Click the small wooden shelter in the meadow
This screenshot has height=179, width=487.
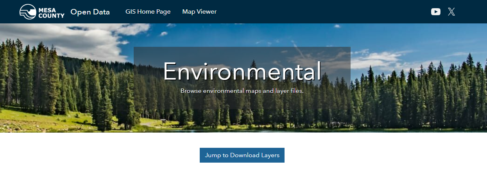click(163, 121)
